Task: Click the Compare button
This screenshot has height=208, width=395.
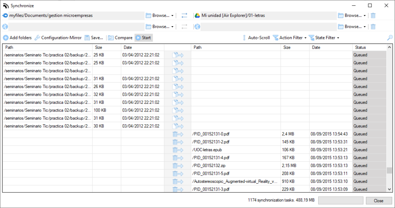Action: click(120, 38)
